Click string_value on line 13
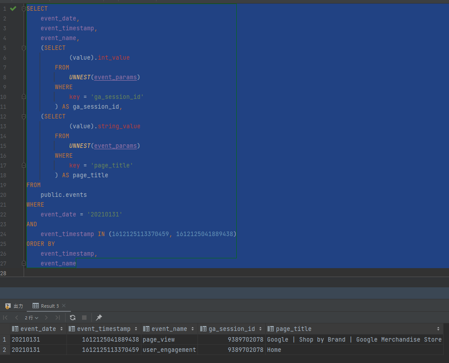This screenshot has height=363, width=449. tap(119, 126)
